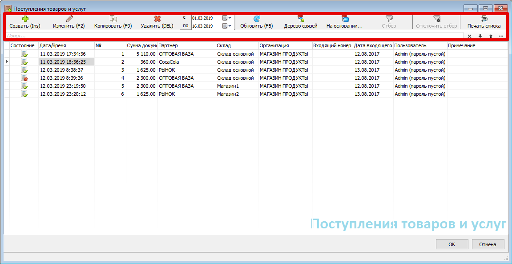Click the status icon of document number 5

pos(24,85)
